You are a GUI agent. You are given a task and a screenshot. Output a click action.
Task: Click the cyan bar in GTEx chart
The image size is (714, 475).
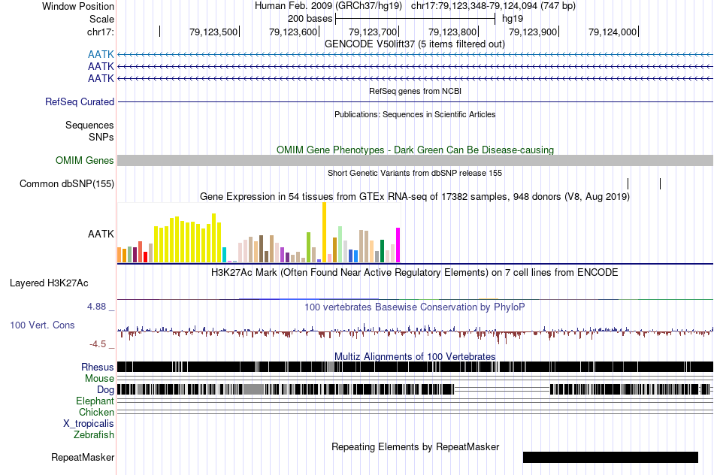[224, 255]
